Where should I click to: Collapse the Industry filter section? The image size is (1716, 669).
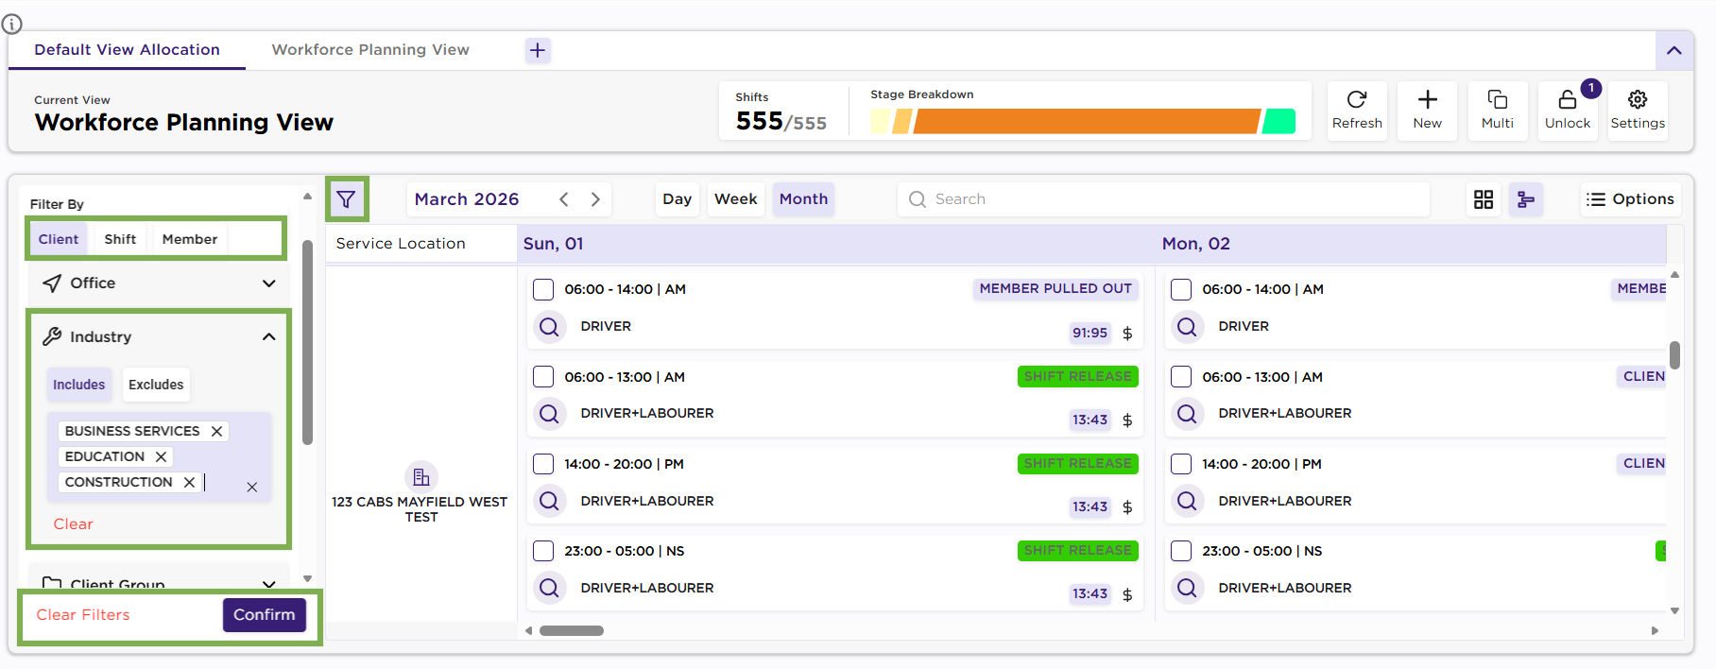(x=268, y=337)
